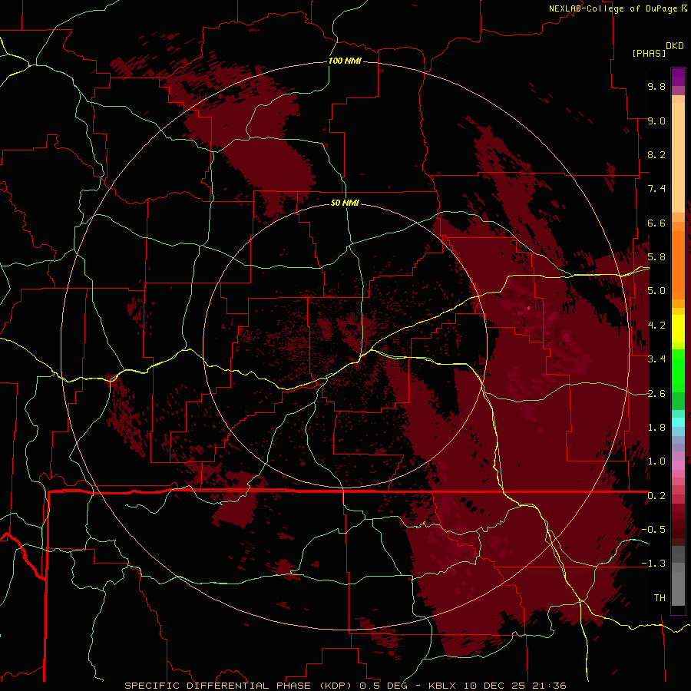
Task: Pick the yellow band on the color scale
Action: click(x=678, y=329)
